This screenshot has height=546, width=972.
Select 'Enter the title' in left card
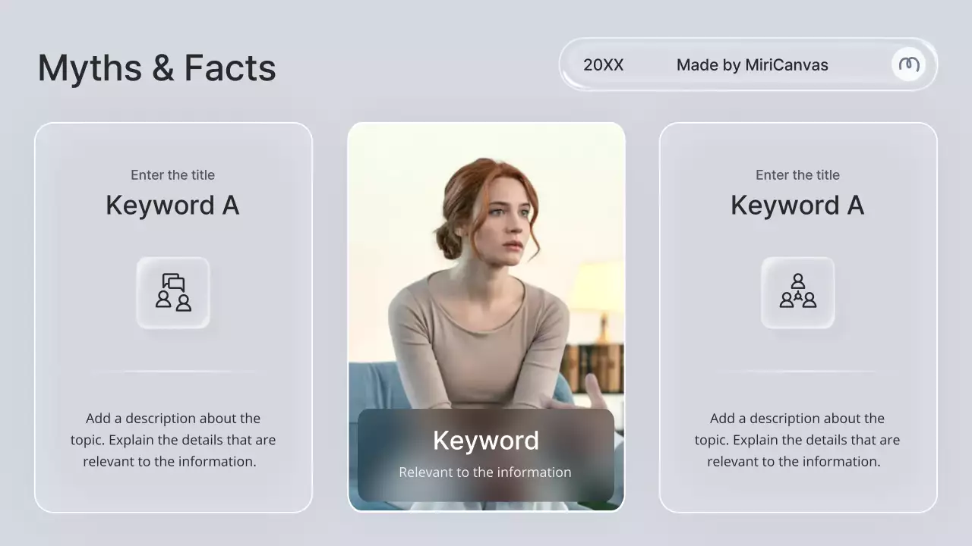click(x=172, y=175)
